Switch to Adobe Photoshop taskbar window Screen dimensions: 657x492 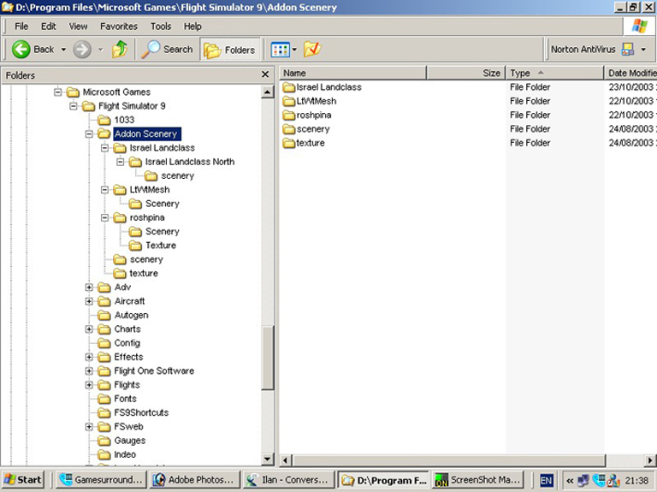(194, 480)
